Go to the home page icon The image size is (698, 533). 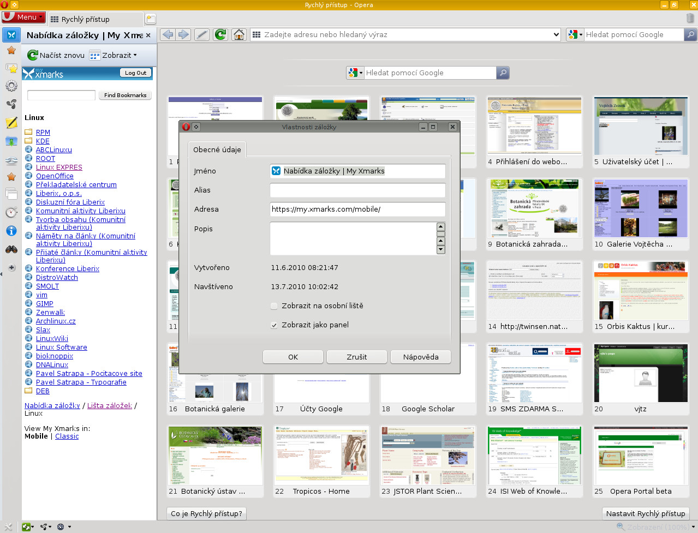pyautogui.click(x=239, y=34)
